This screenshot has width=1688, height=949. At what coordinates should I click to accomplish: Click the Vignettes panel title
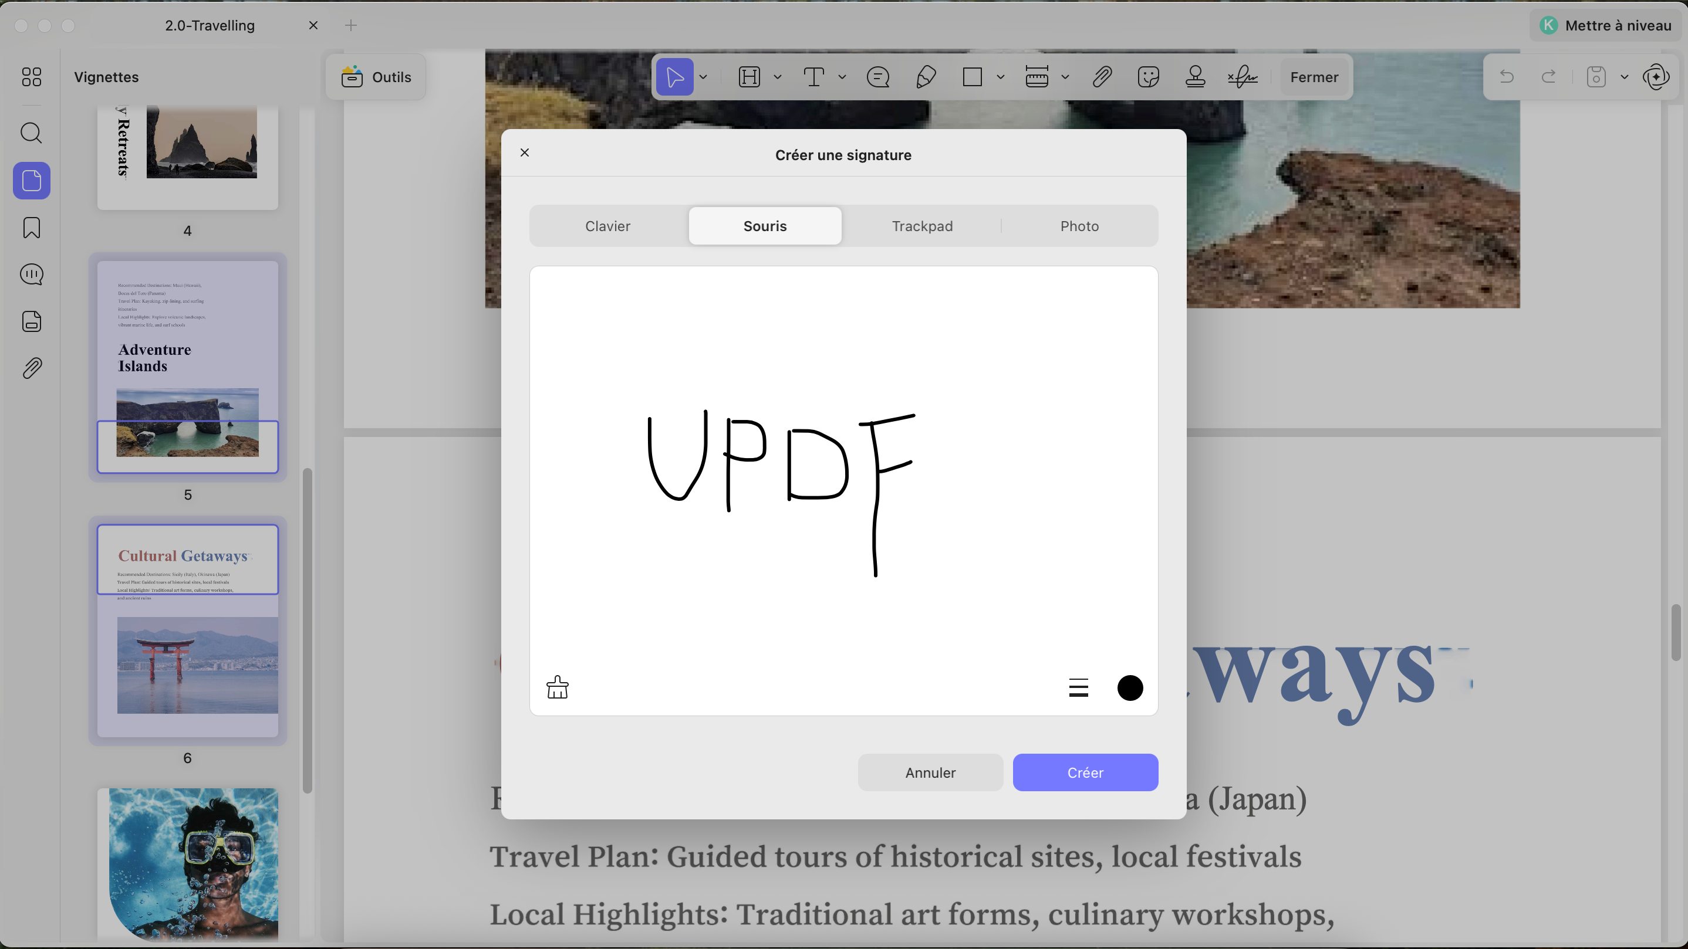[106, 77]
